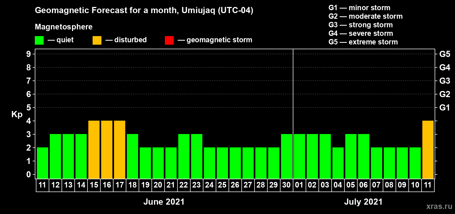Click the green quiet legend swatch
Image resolution: width=455 pixels, height=214 pixels.
pos(39,40)
